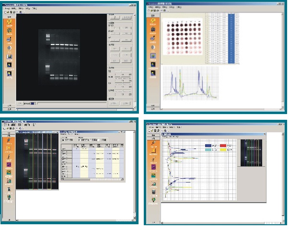Click mortar-and-pestle icon in gel capture window sidebar
Screen dimensions: 289x230
[9, 39]
